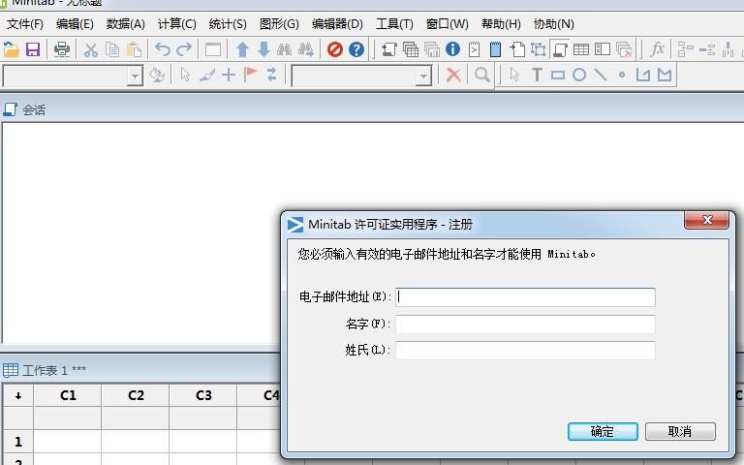Open the 数据(A) menu

[x=125, y=24]
